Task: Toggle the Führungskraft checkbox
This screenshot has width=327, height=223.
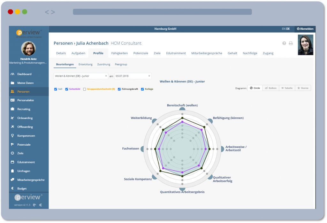Action: click(x=119, y=89)
